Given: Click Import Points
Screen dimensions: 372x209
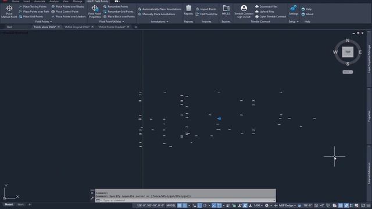Looking at the screenshot, I should [x=206, y=9].
